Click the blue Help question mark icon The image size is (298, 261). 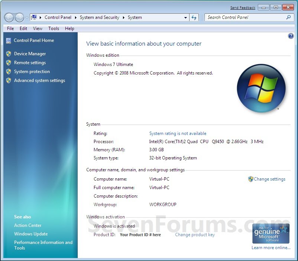click(291, 36)
